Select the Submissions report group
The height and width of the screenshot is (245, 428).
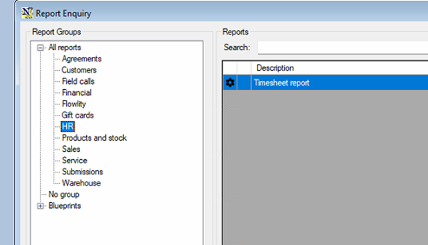point(82,172)
